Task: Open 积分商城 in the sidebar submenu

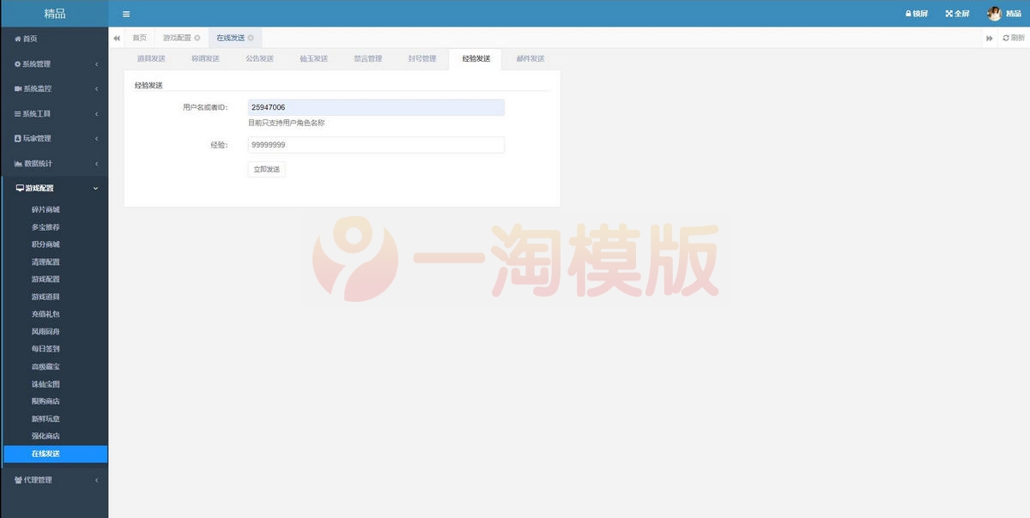Action: pos(45,244)
